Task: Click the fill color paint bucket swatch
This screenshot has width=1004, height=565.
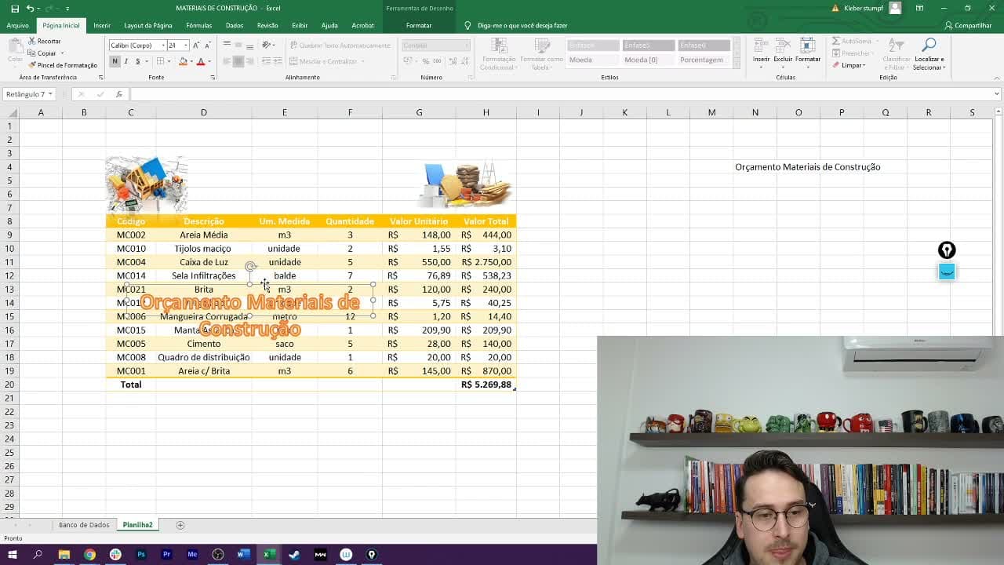Action: pyautogui.click(x=183, y=61)
